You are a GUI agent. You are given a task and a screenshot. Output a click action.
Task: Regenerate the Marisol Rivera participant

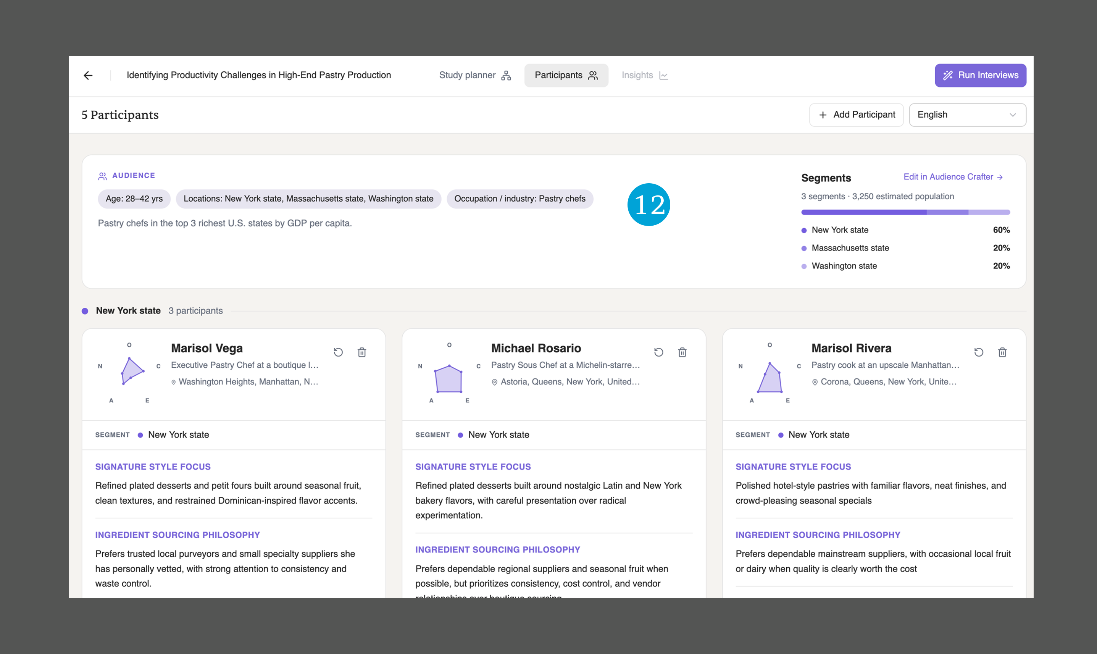979,352
